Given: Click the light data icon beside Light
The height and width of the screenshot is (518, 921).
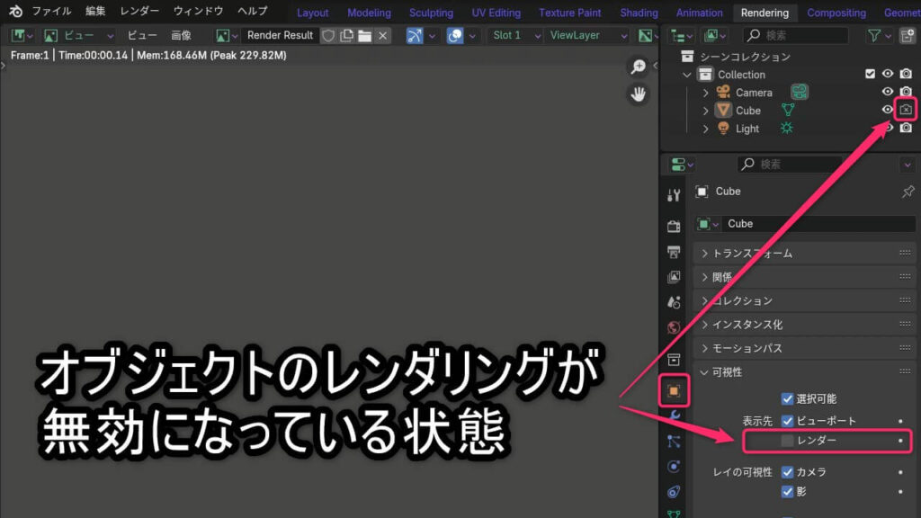Looking at the screenshot, I should (x=786, y=128).
